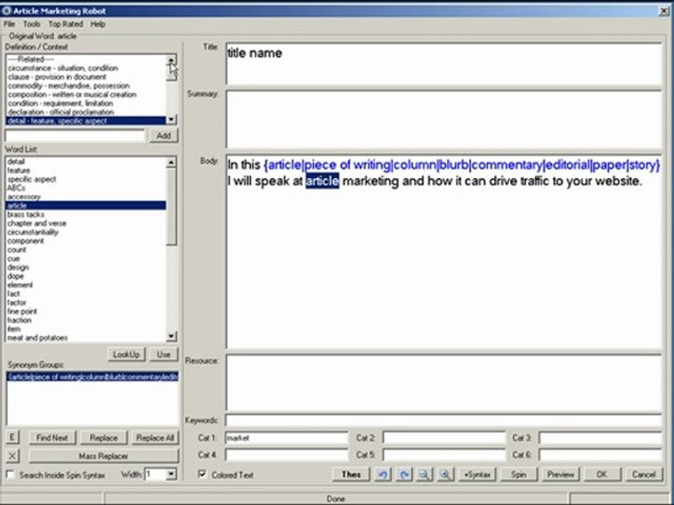Image resolution: width=674 pixels, height=505 pixels.
Task: Click the LookUp button
Action: [126, 354]
